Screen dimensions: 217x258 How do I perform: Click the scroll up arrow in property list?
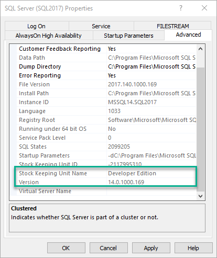(201, 49)
